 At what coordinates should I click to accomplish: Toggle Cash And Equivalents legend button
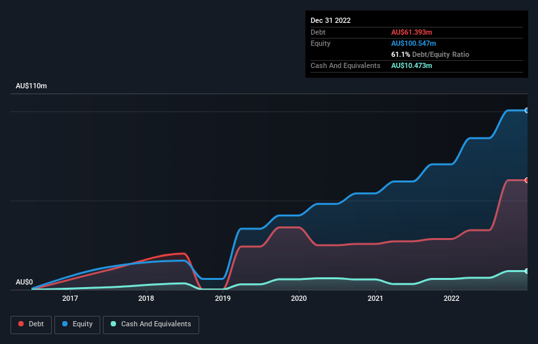[x=151, y=324]
